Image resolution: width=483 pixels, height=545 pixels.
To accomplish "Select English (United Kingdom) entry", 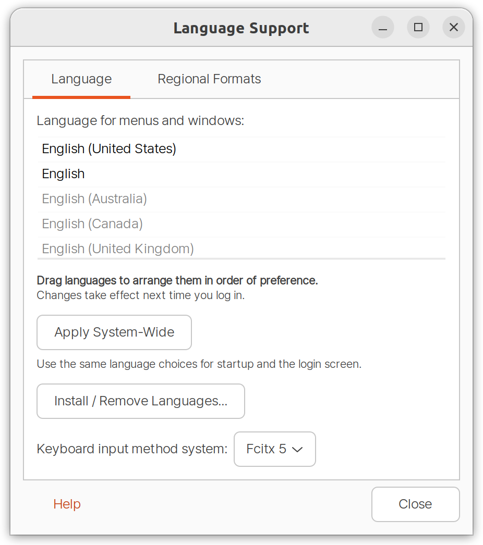I will tap(117, 249).
